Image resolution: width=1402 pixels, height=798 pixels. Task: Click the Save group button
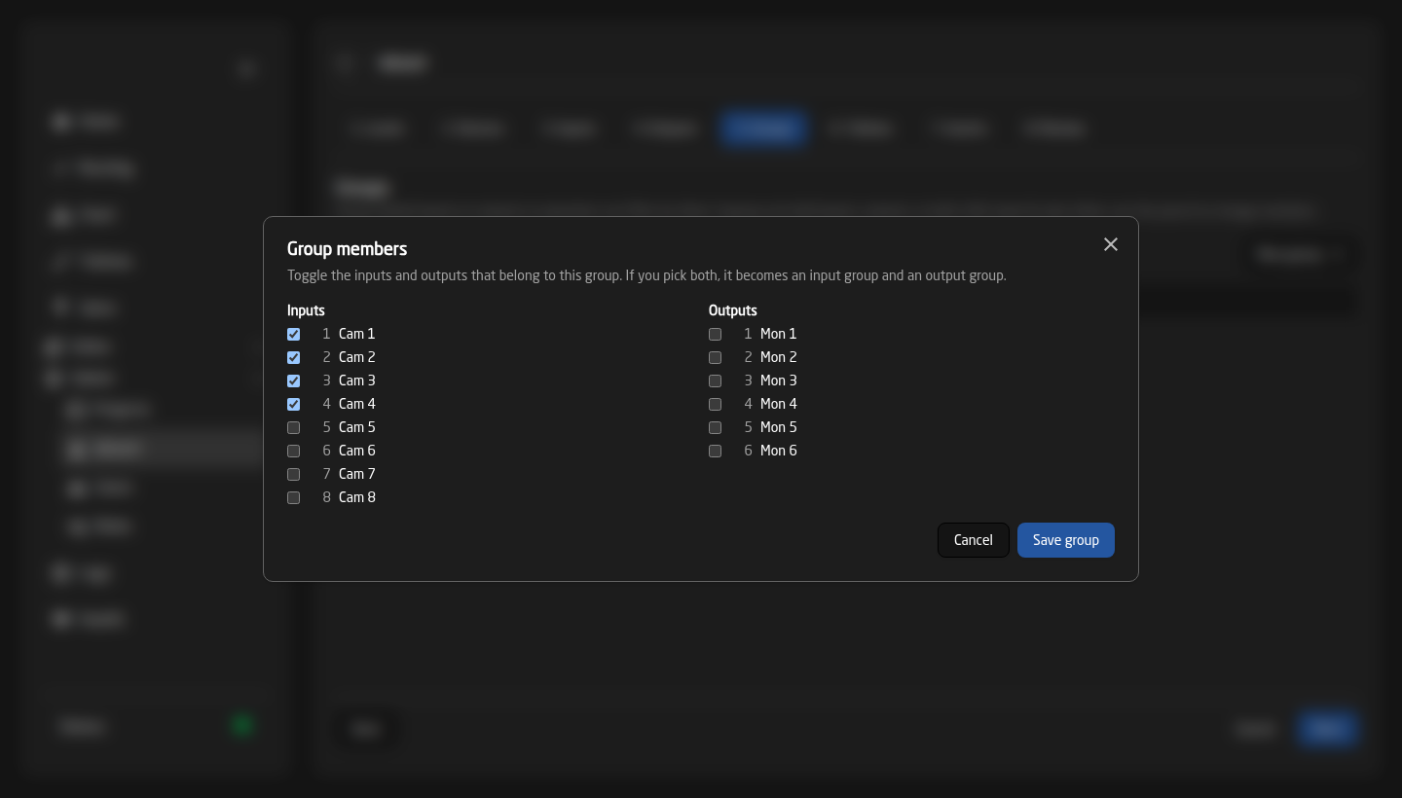click(x=1066, y=540)
